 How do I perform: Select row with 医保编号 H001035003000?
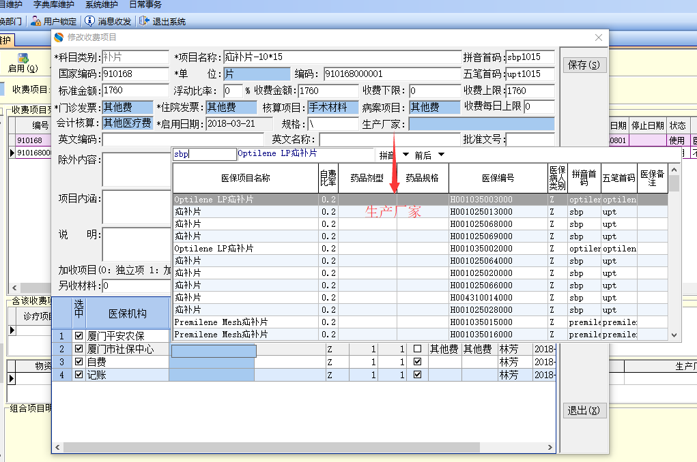(x=420, y=199)
